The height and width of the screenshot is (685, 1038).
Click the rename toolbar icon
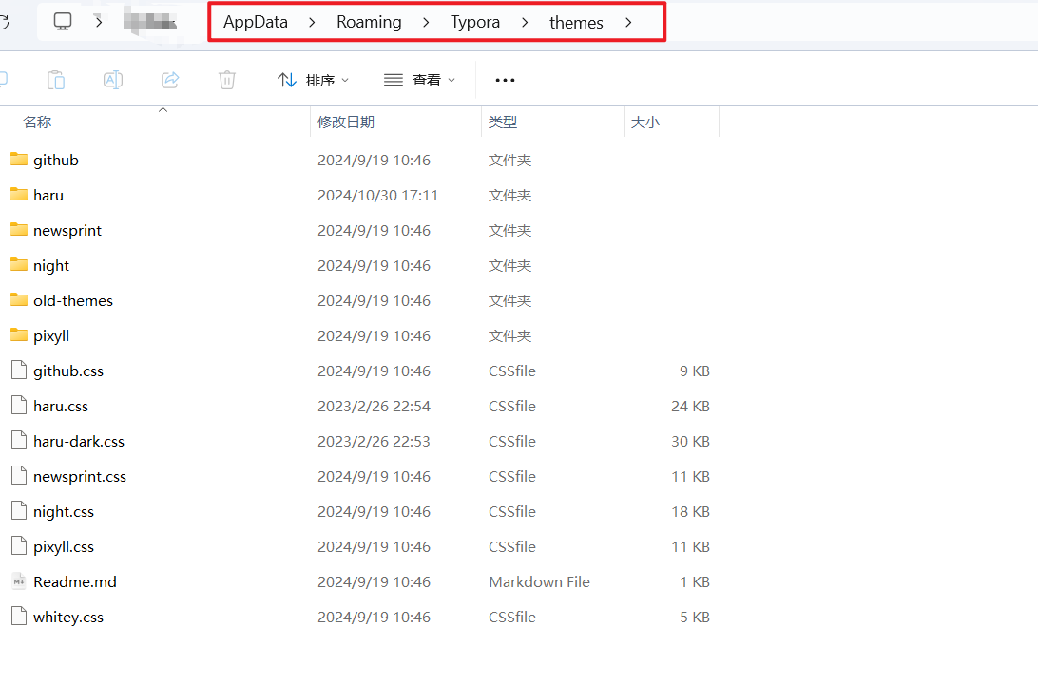tap(113, 80)
